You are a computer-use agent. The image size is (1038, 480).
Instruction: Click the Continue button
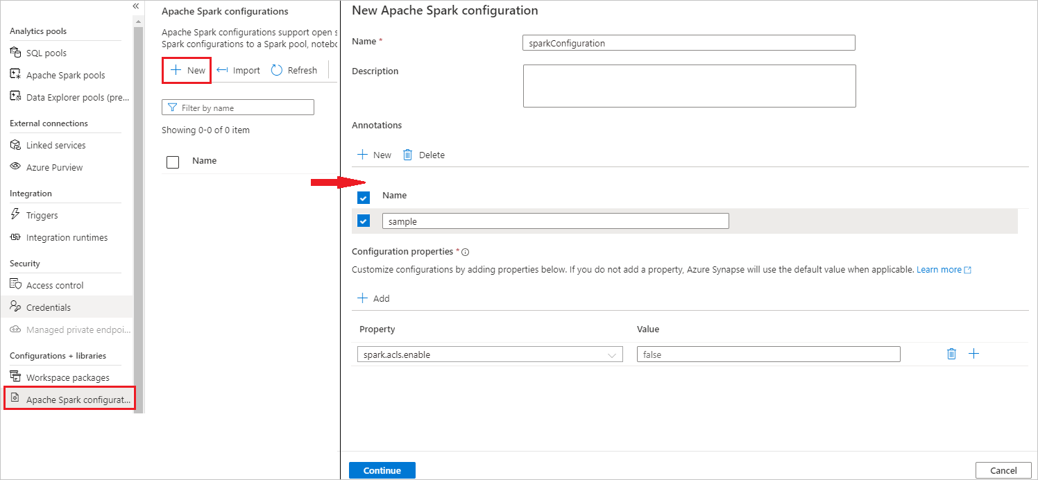pos(382,470)
